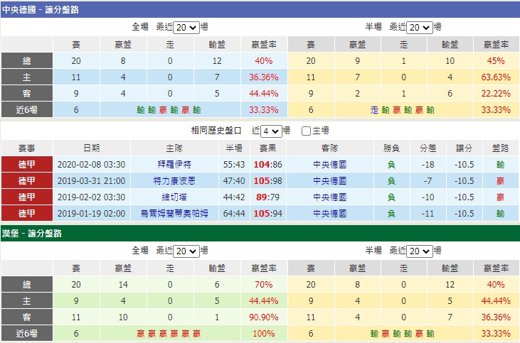This screenshot has width=520, height=343.
Task: Click date 2020-02-08 03:30
Action: point(92,165)
